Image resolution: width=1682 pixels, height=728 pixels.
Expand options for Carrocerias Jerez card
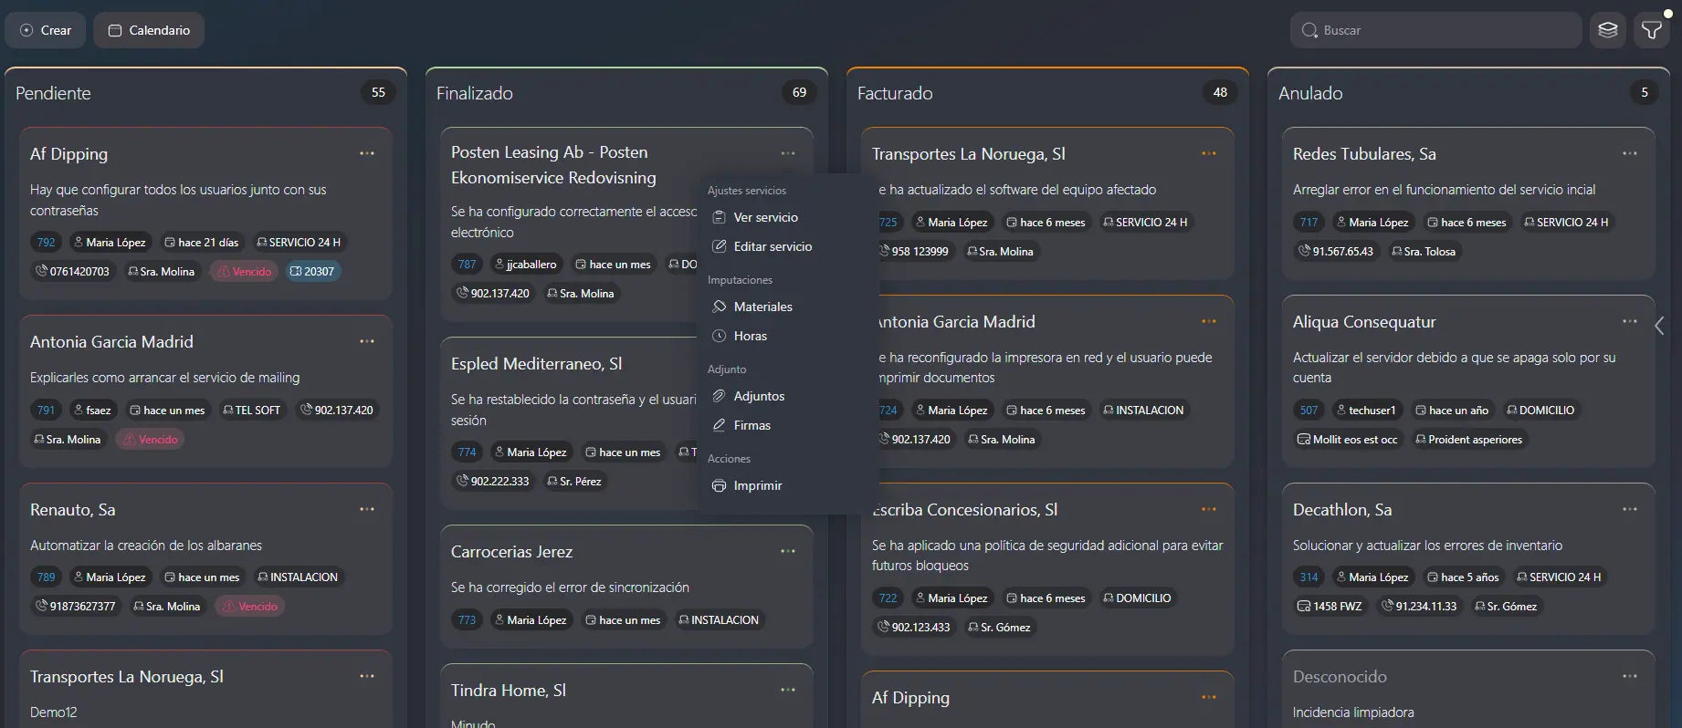pyautogui.click(x=788, y=551)
